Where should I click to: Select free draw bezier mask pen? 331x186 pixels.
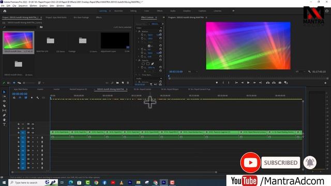pyautogui.click(x=153, y=64)
